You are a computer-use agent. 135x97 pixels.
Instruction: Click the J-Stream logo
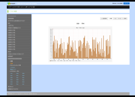click(x=11, y=4)
